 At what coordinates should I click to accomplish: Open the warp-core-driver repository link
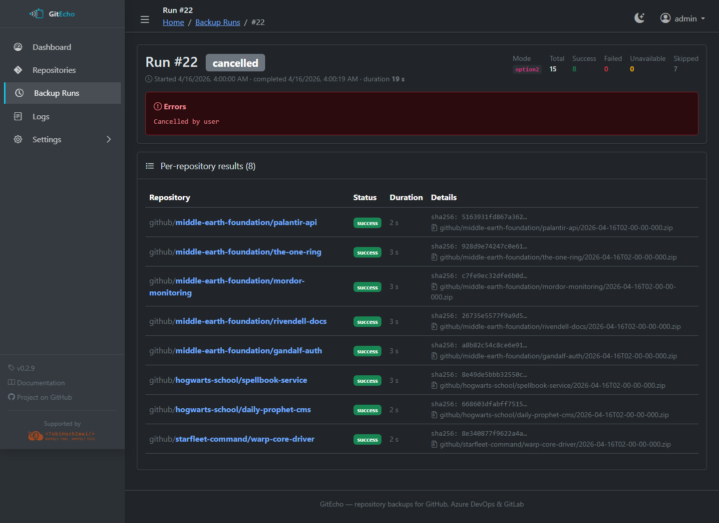coord(245,439)
